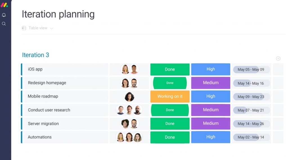Click the search magnifier icon in the sidebar

(4, 24)
